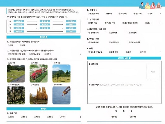Click the sea scattering hand photo

[62, 95]
